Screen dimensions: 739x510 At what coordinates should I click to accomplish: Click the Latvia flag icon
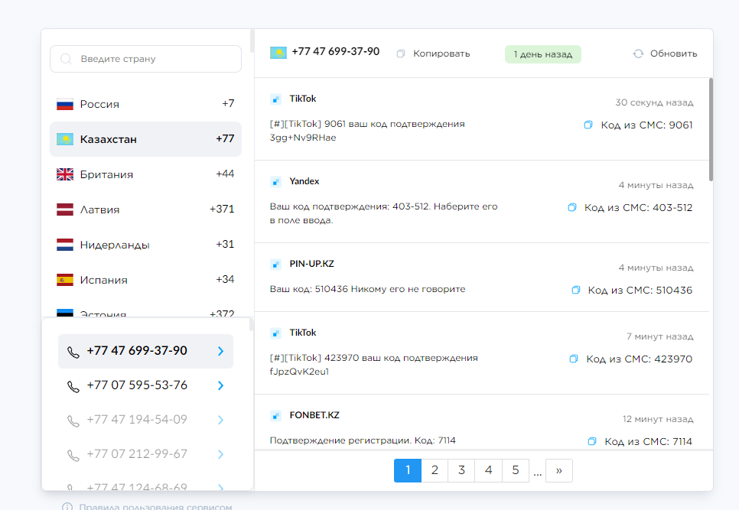pos(65,210)
